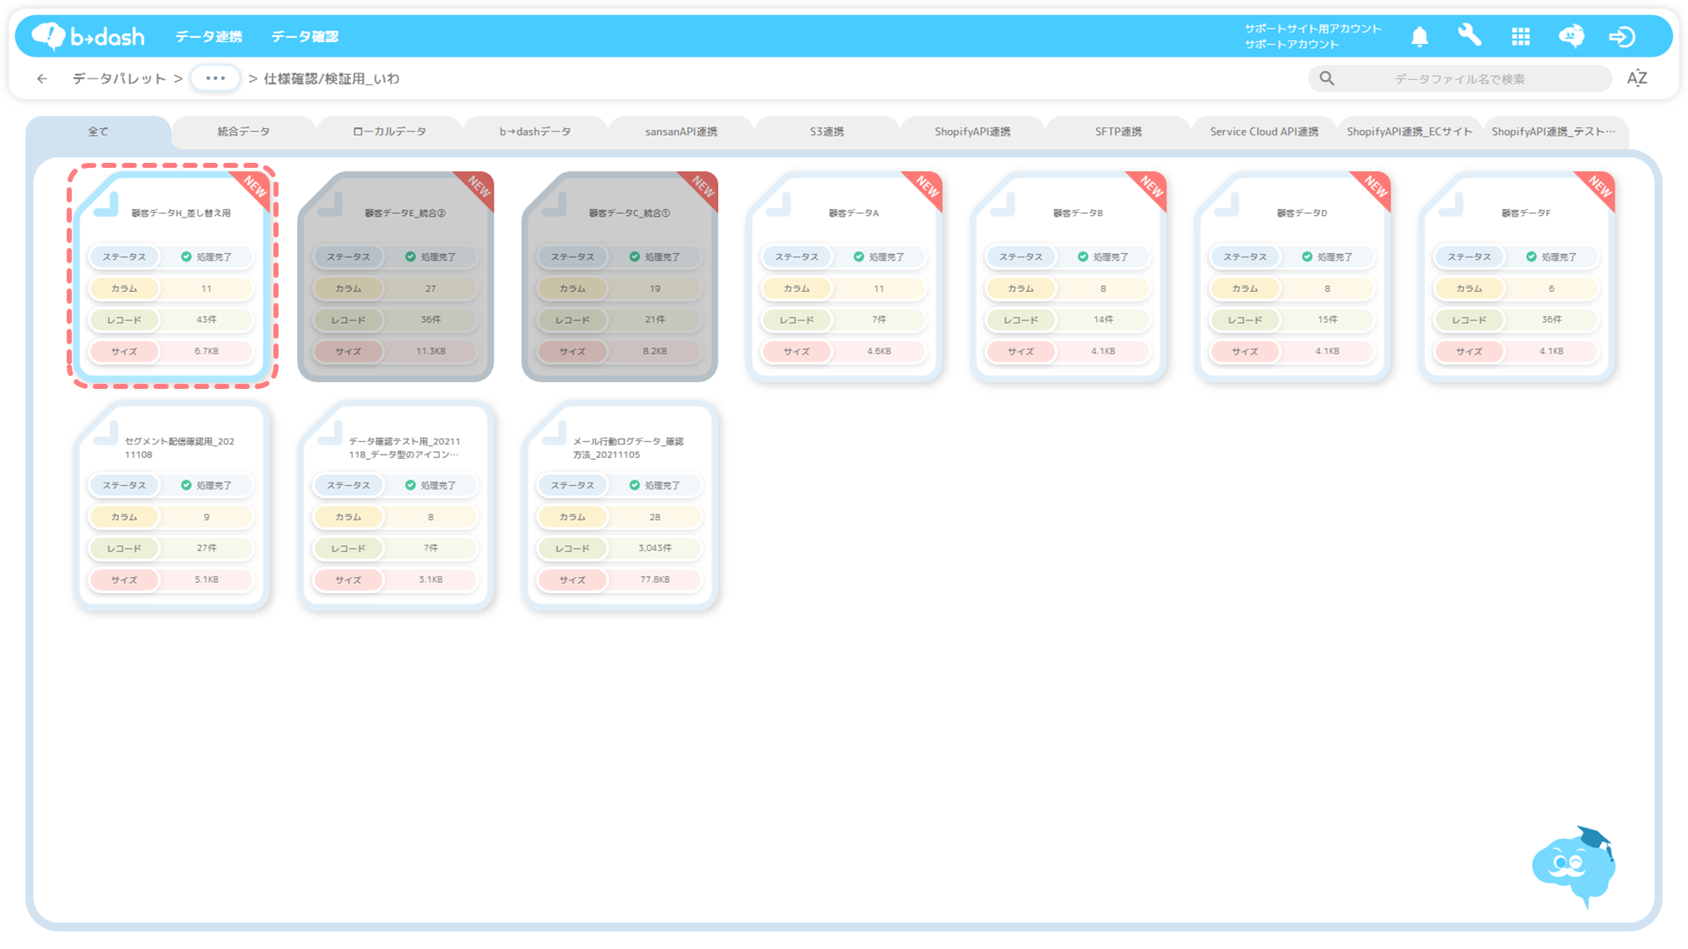Switch to the ShopifyAPI連携_テスト… tab
The width and height of the screenshot is (1688, 949).
coord(1555,132)
